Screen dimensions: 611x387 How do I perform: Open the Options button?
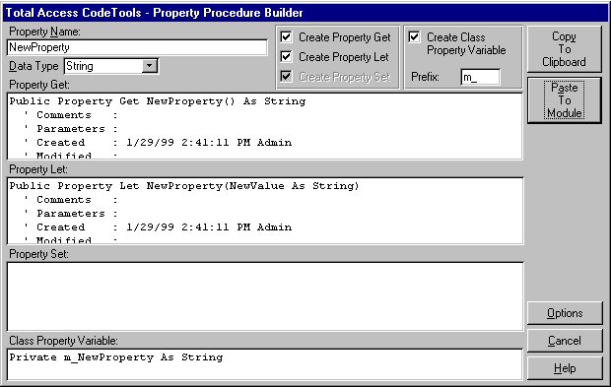click(x=565, y=313)
